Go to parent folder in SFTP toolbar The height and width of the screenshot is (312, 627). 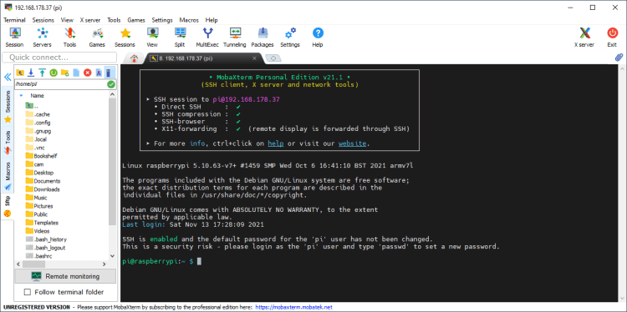[x=19, y=73]
